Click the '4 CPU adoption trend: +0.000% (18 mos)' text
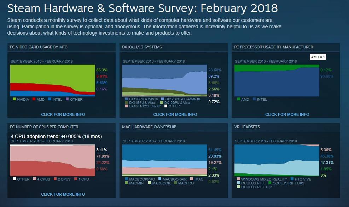This screenshot has width=349, height=207. [x=56, y=136]
